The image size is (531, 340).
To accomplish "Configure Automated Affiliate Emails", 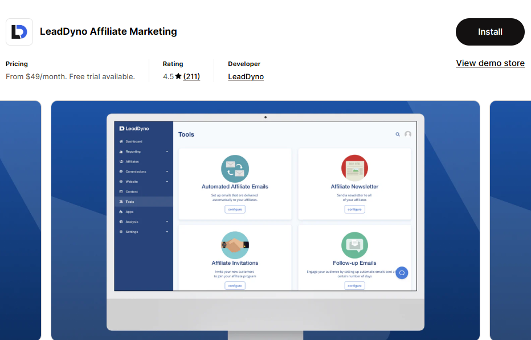I will 235,209.
